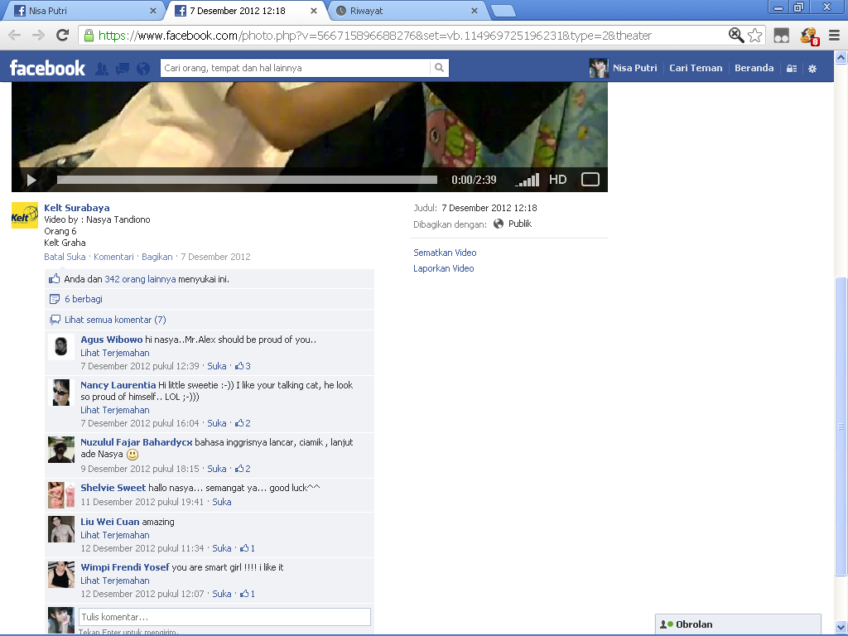Reload the page
This screenshot has height=636, width=848.
(63, 35)
